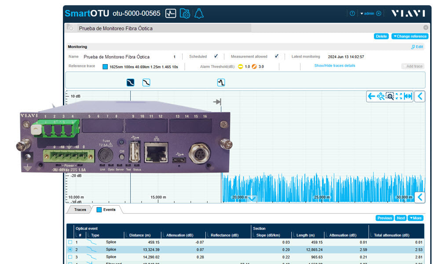
Task: Click the reference trace 1625nm description text
Action: [144, 67]
